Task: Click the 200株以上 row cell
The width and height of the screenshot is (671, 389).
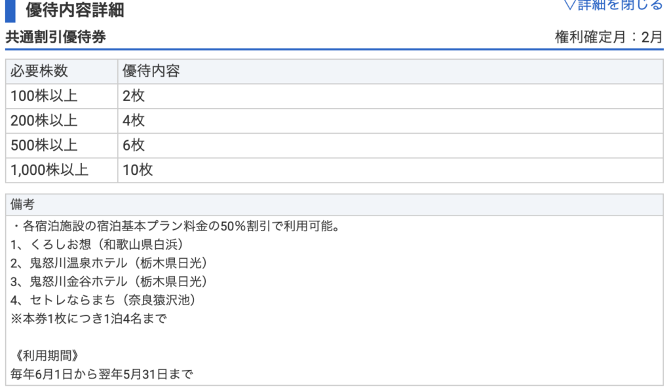Action: [44, 120]
